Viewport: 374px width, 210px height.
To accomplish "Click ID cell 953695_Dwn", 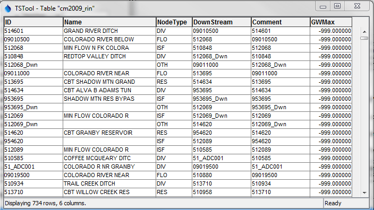I will [33, 107].
